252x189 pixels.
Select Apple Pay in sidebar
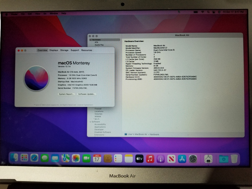pyautogui.click(x=99, y=45)
